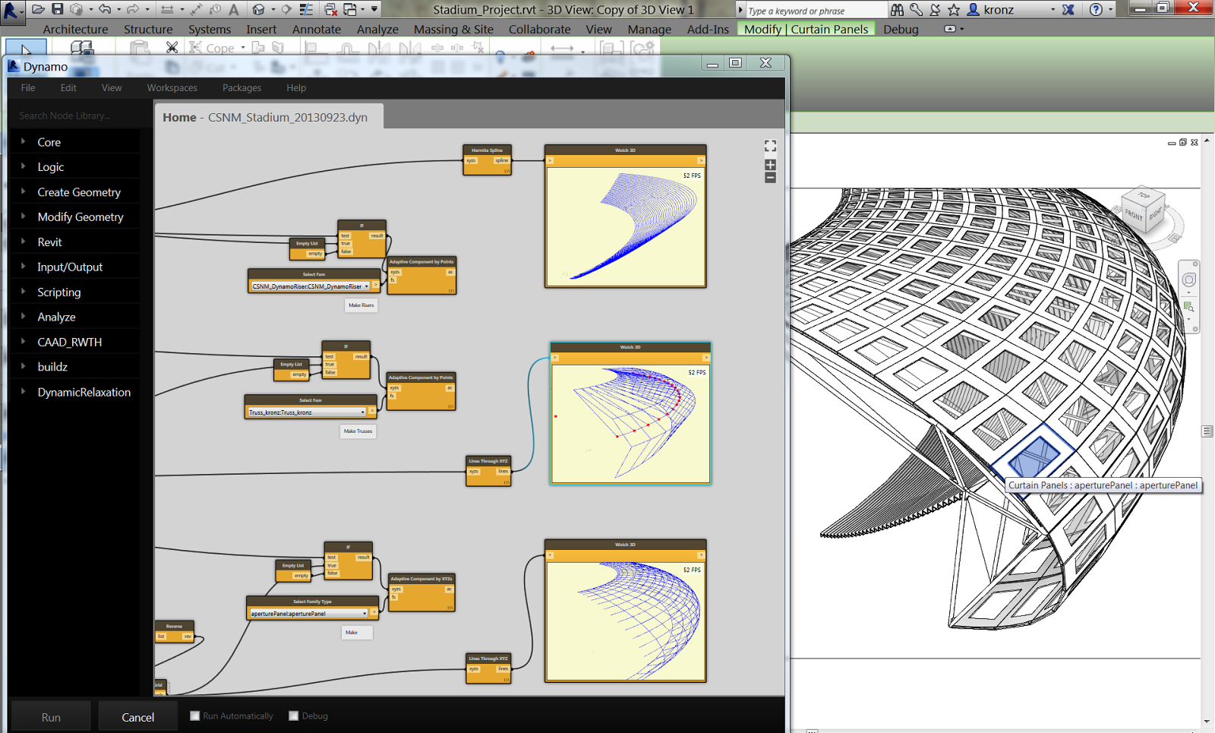Toggle the Debug checkbox in Dynamo

pos(294,716)
